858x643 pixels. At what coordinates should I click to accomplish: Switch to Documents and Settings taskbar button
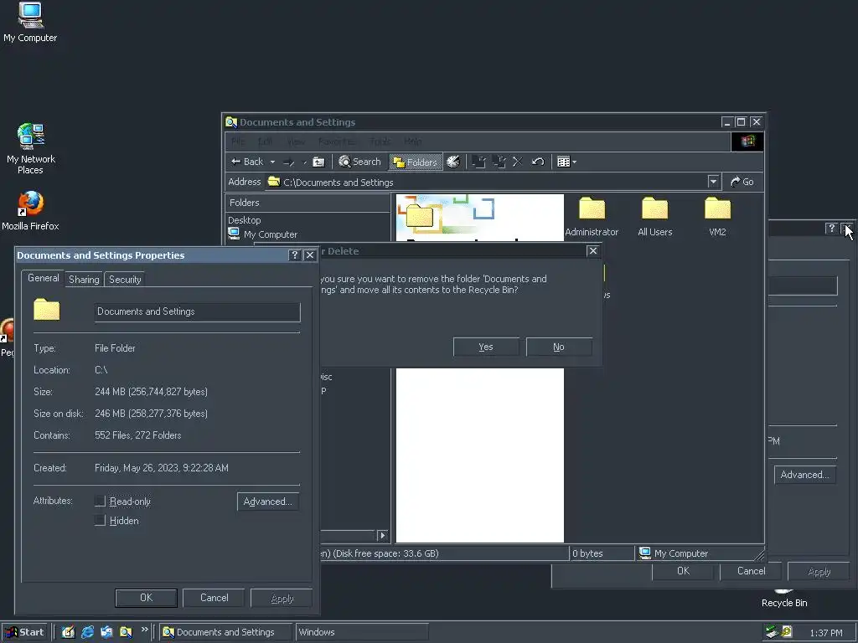point(226,632)
